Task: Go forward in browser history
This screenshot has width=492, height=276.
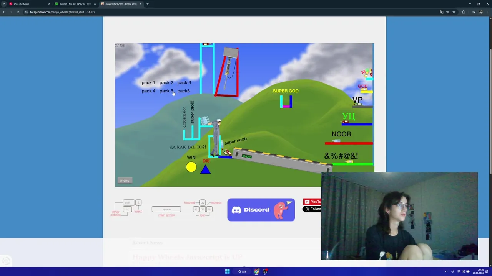Action: (11, 12)
